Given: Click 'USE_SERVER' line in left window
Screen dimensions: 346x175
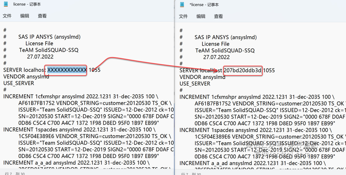Looking at the screenshot, I should coord(19,83).
